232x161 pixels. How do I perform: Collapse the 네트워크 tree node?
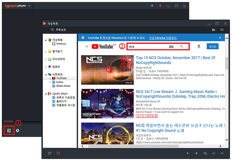point(46,74)
